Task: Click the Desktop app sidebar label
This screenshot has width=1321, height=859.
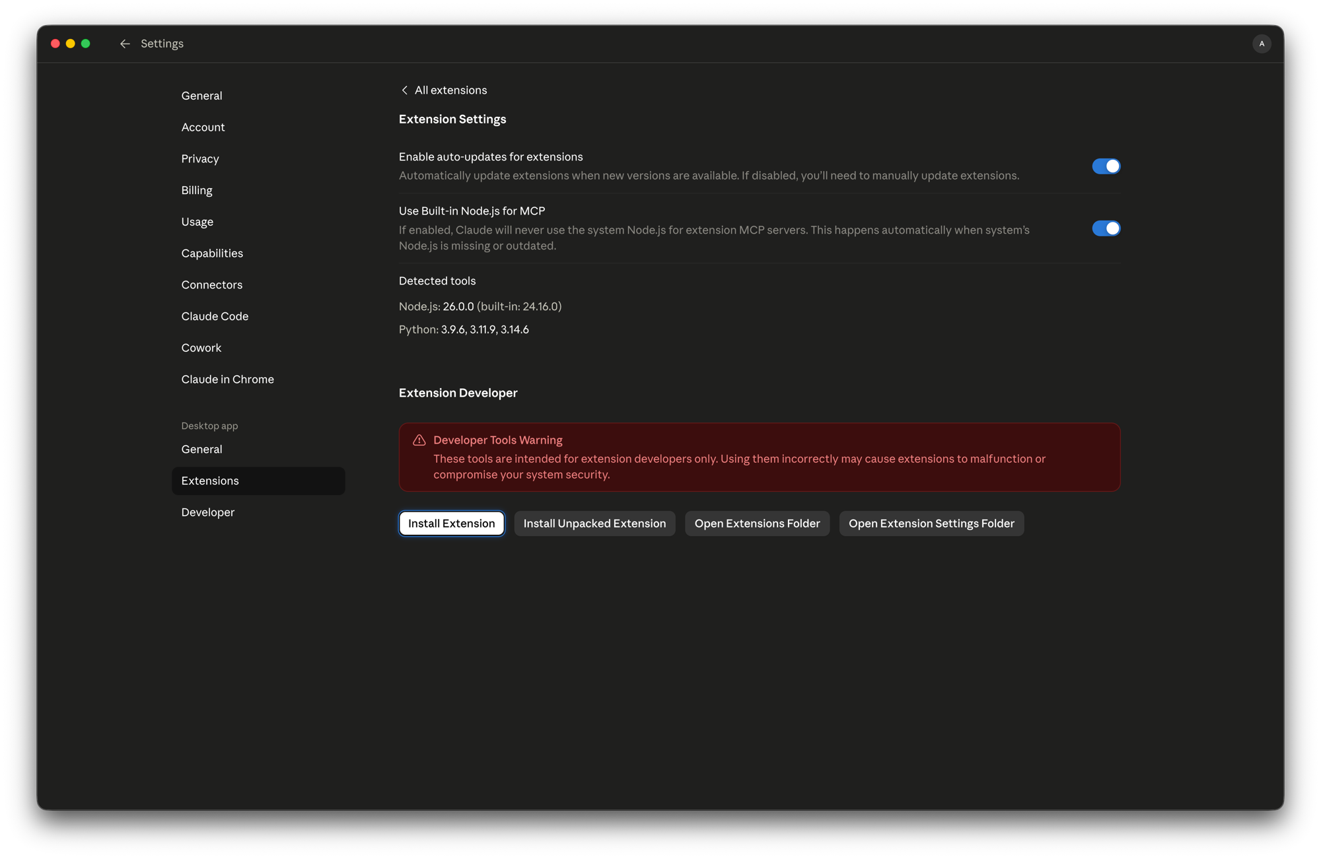Action: click(x=209, y=426)
